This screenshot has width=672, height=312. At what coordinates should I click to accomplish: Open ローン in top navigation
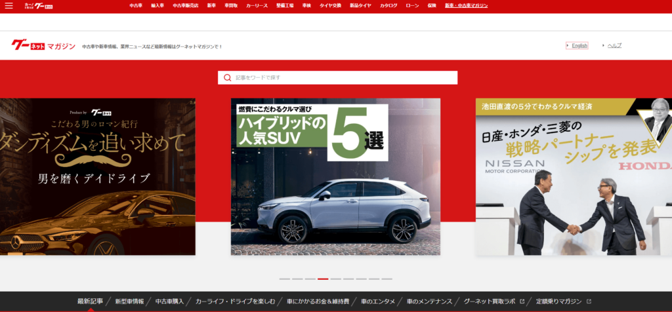point(412,5)
